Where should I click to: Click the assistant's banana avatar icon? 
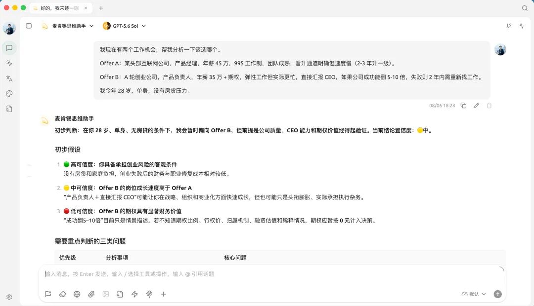44,120
